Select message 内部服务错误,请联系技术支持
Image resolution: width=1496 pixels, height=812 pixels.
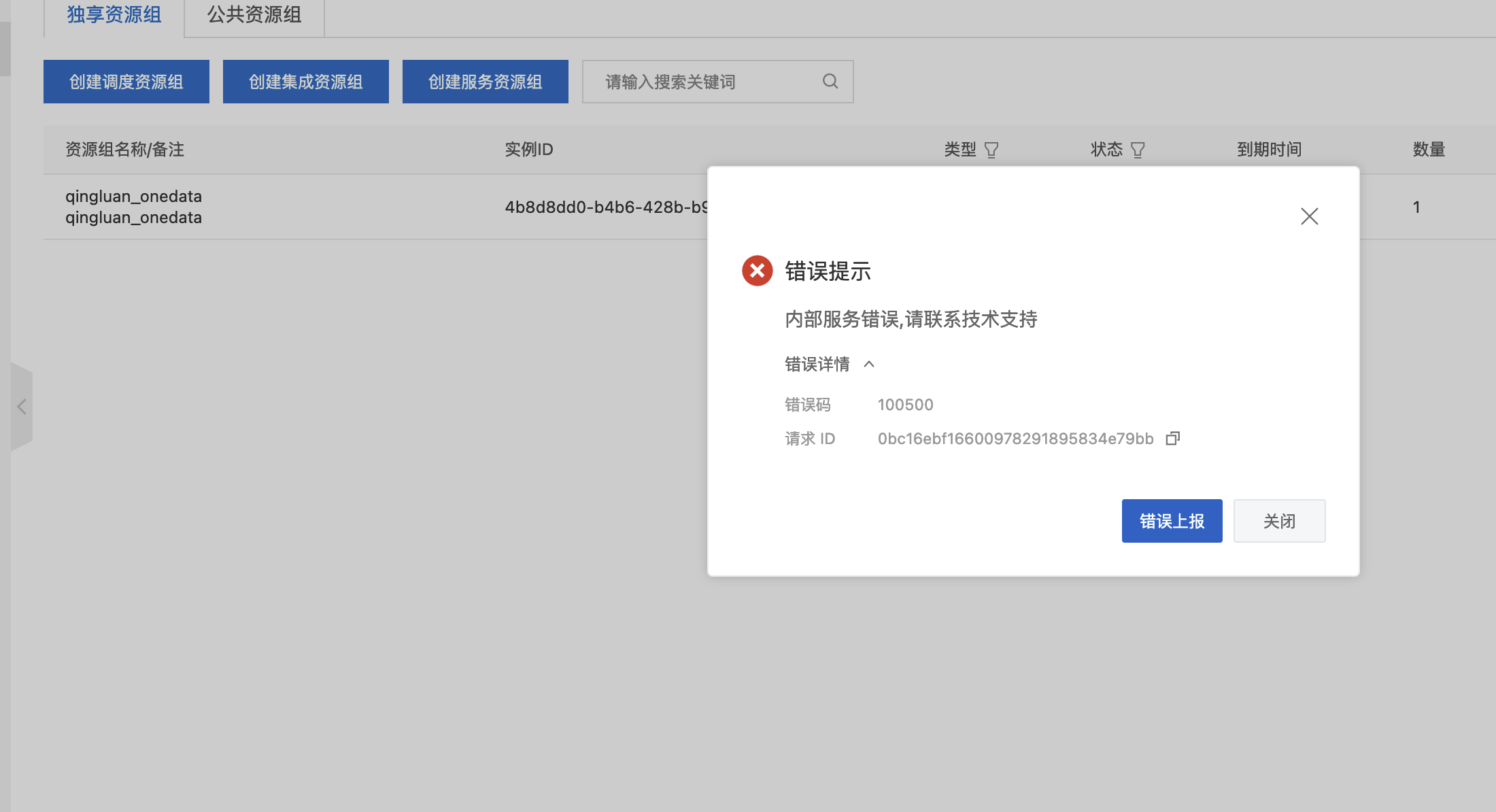[x=911, y=319]
